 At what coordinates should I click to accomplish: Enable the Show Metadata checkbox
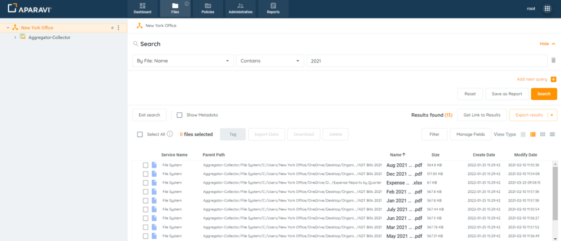pos(180,115)
